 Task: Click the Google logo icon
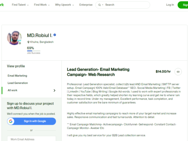point(11,121)
